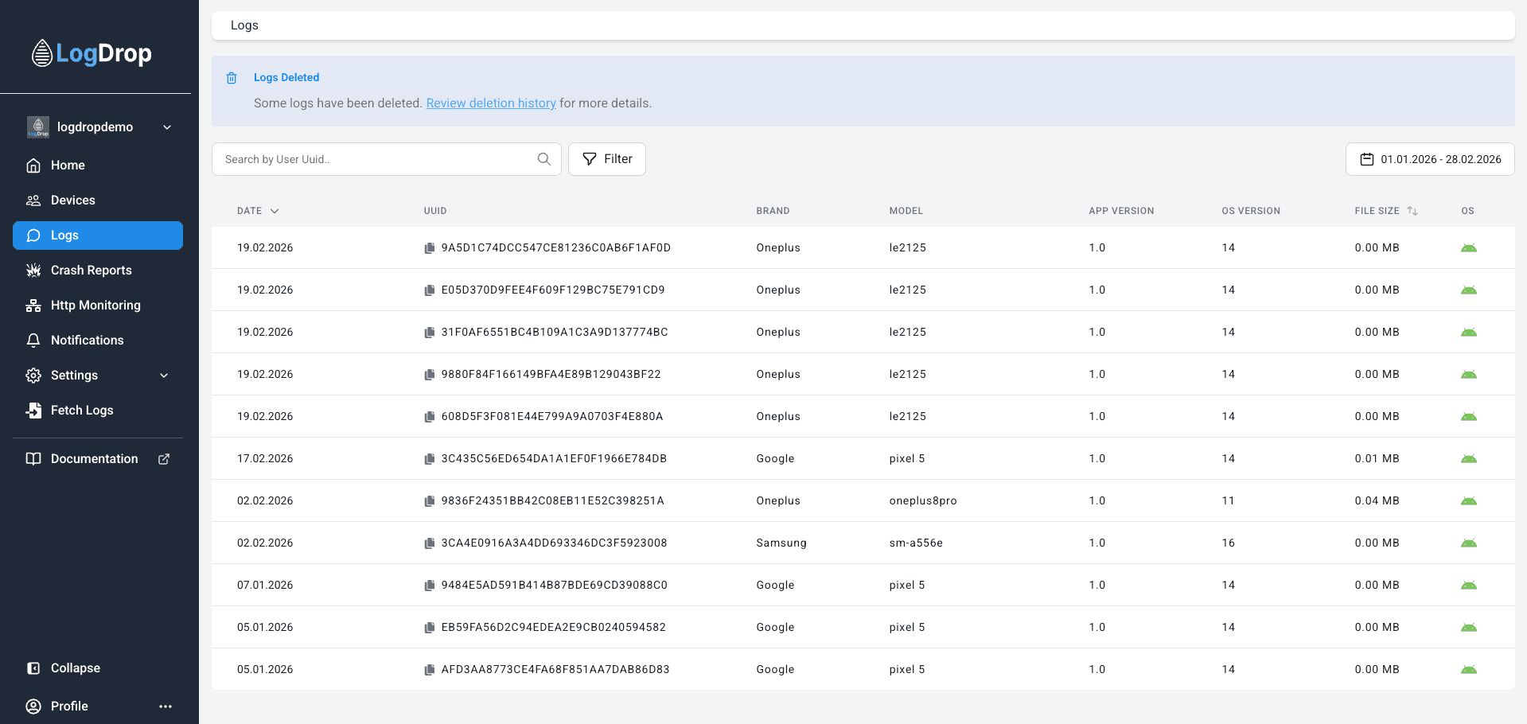Expand the Settings submenu chevron

164,376
